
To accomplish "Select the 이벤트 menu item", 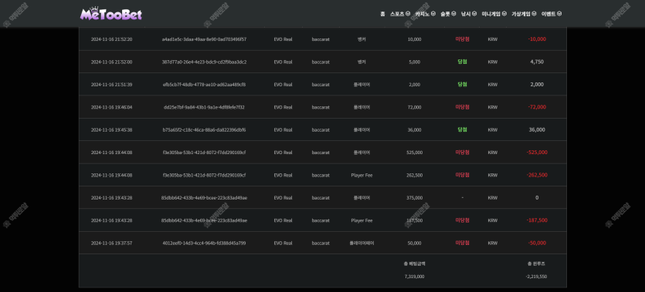I will pos(548,14).
